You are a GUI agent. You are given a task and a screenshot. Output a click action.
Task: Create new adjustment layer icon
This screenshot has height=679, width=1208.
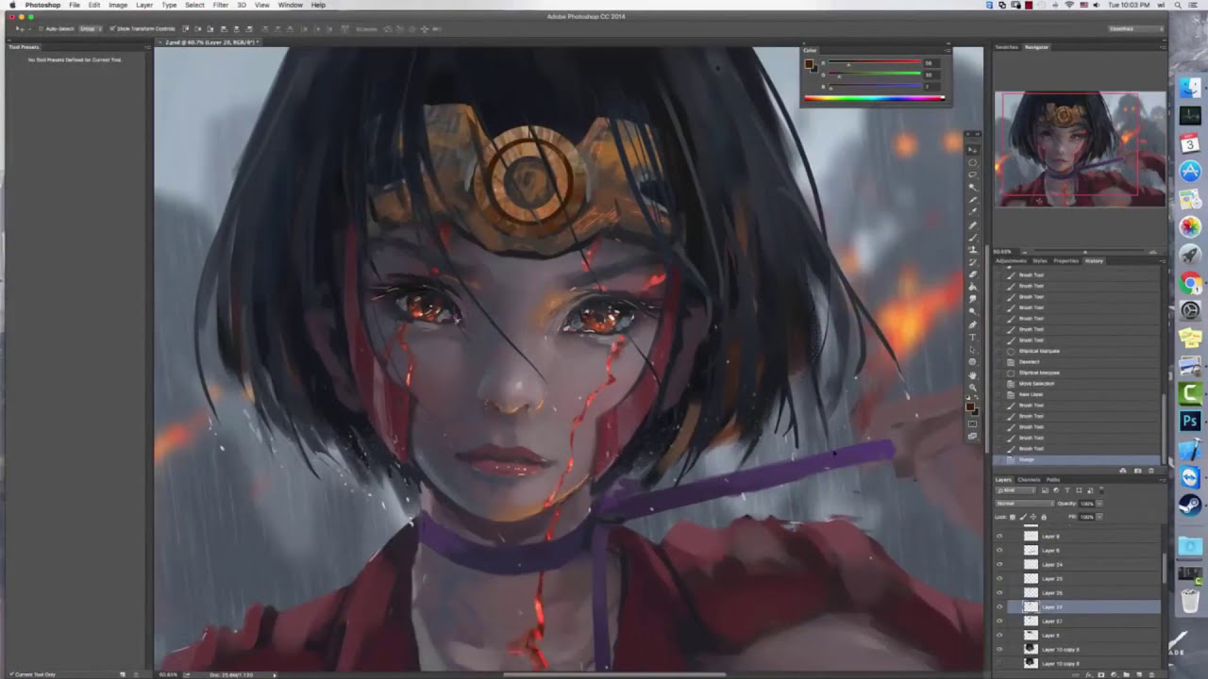point(1114,675)
